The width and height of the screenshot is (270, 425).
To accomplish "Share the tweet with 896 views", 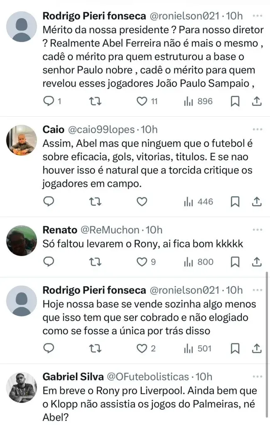I will [257, 101].
